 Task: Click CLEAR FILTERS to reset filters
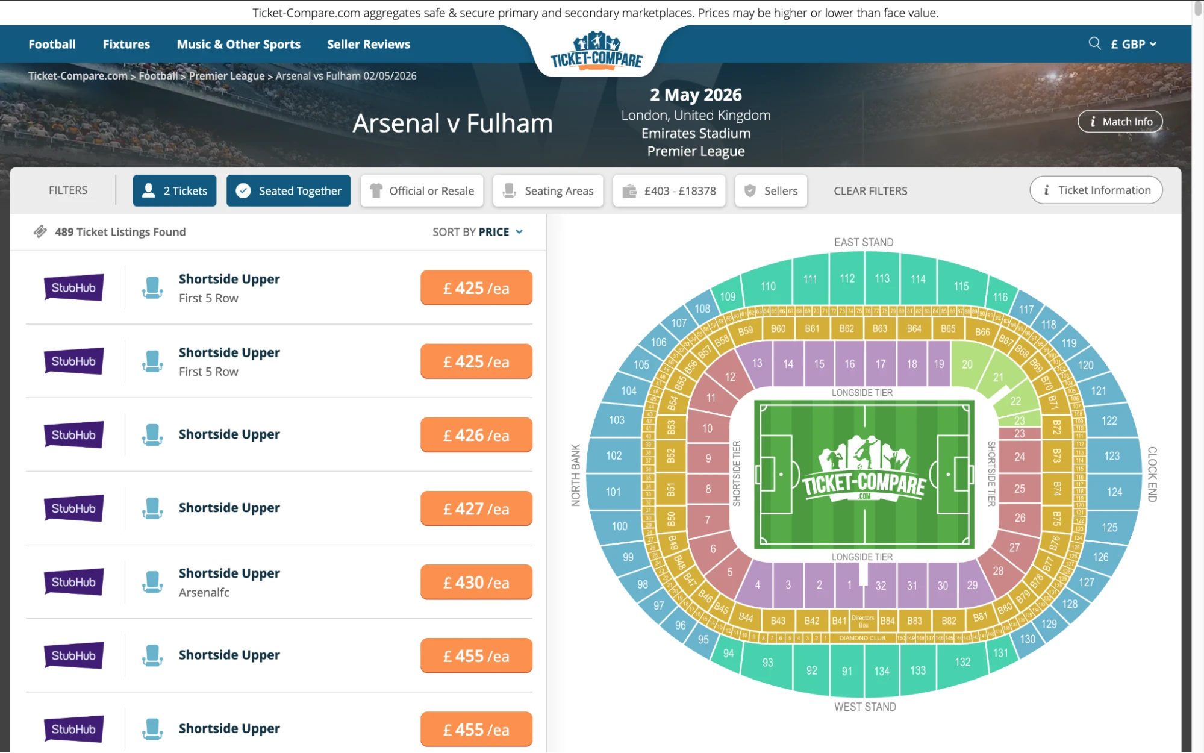870,190
